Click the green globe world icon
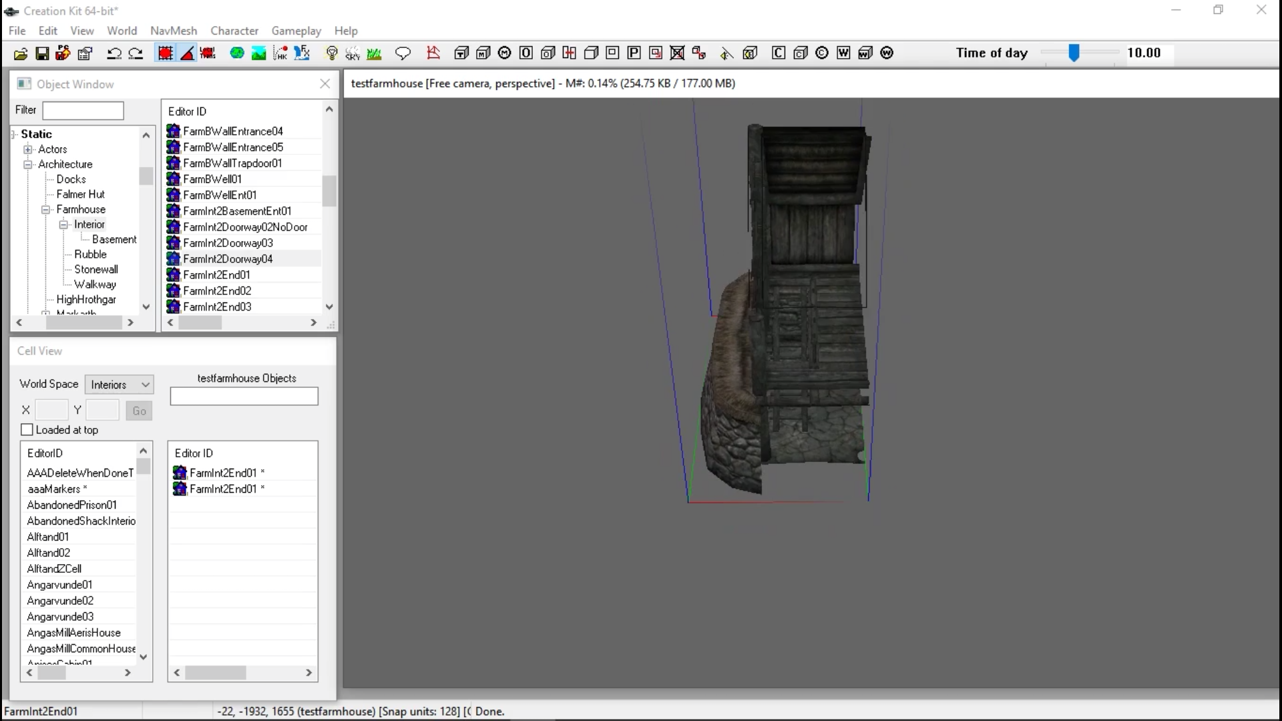Viewport: 1282px width, 721px height. coord(237,53)
